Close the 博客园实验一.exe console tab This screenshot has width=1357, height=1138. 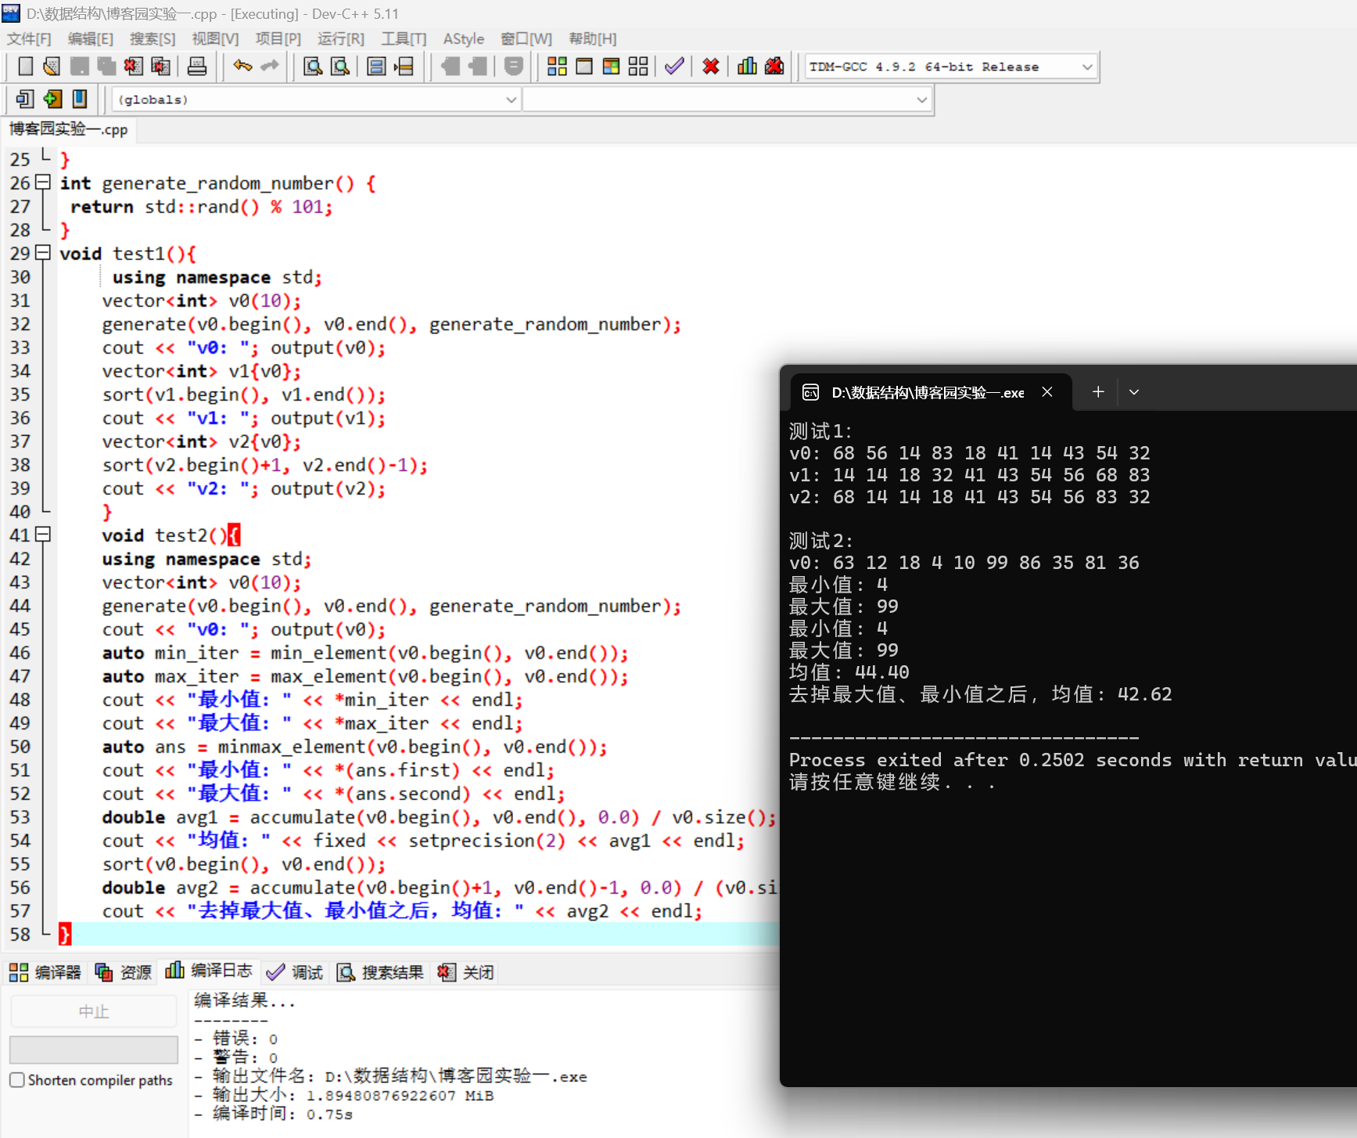click(x=1047, y=392)
